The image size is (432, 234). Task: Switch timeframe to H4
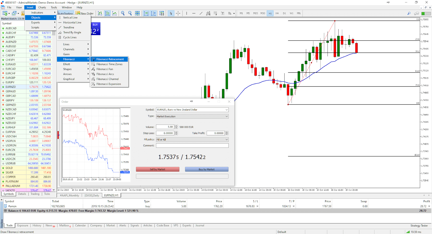click(x=277, y=13)
